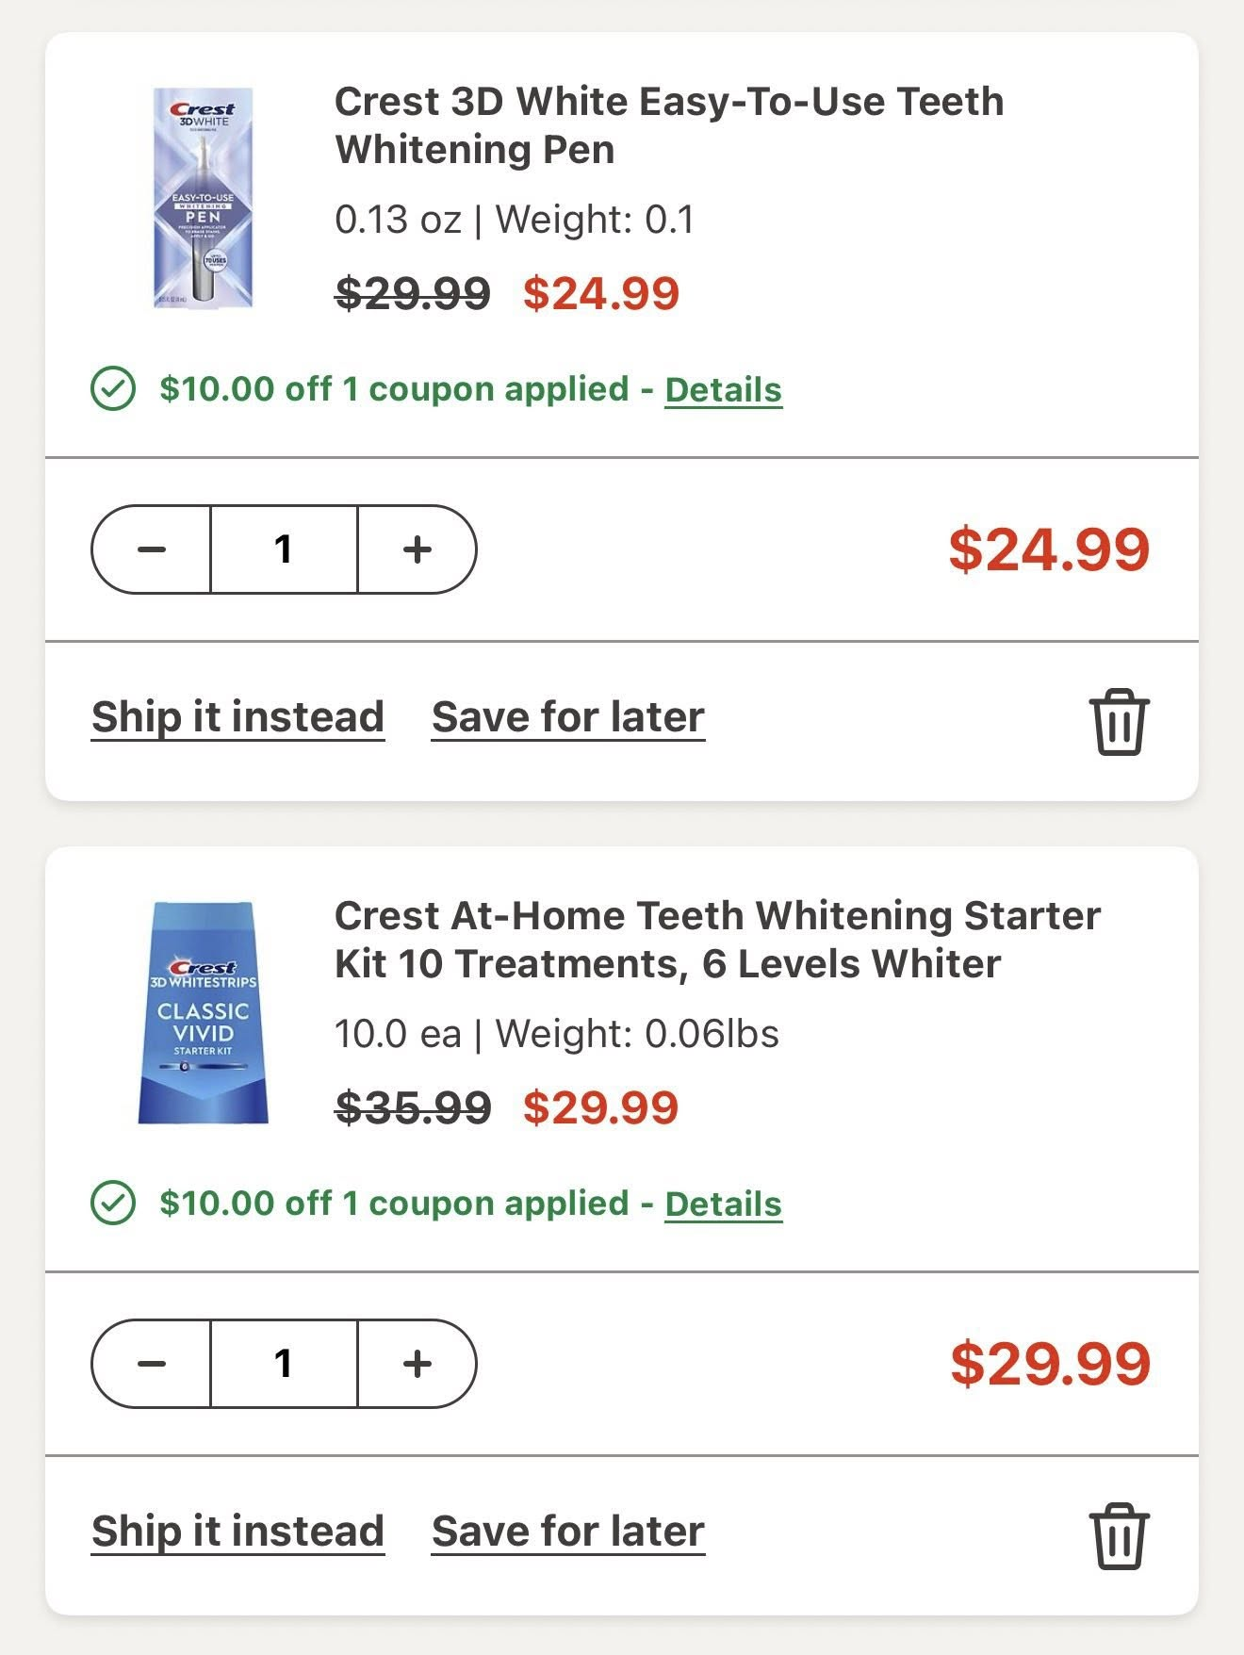
Task: Decrease quantity of the whitening pen
Action: click(154, 549)
